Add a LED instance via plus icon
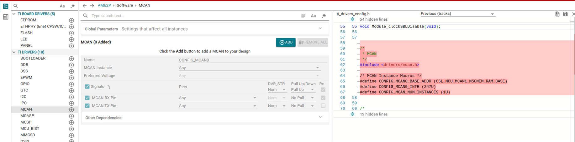The image size is (575, 142). pos(71,39)
